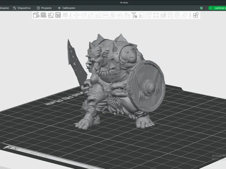Select the Scale tool icon

coord(91,15)
